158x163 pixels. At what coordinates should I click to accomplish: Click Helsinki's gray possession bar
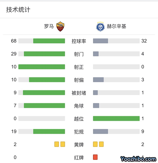pyautogui.click(x=101, y=41)
